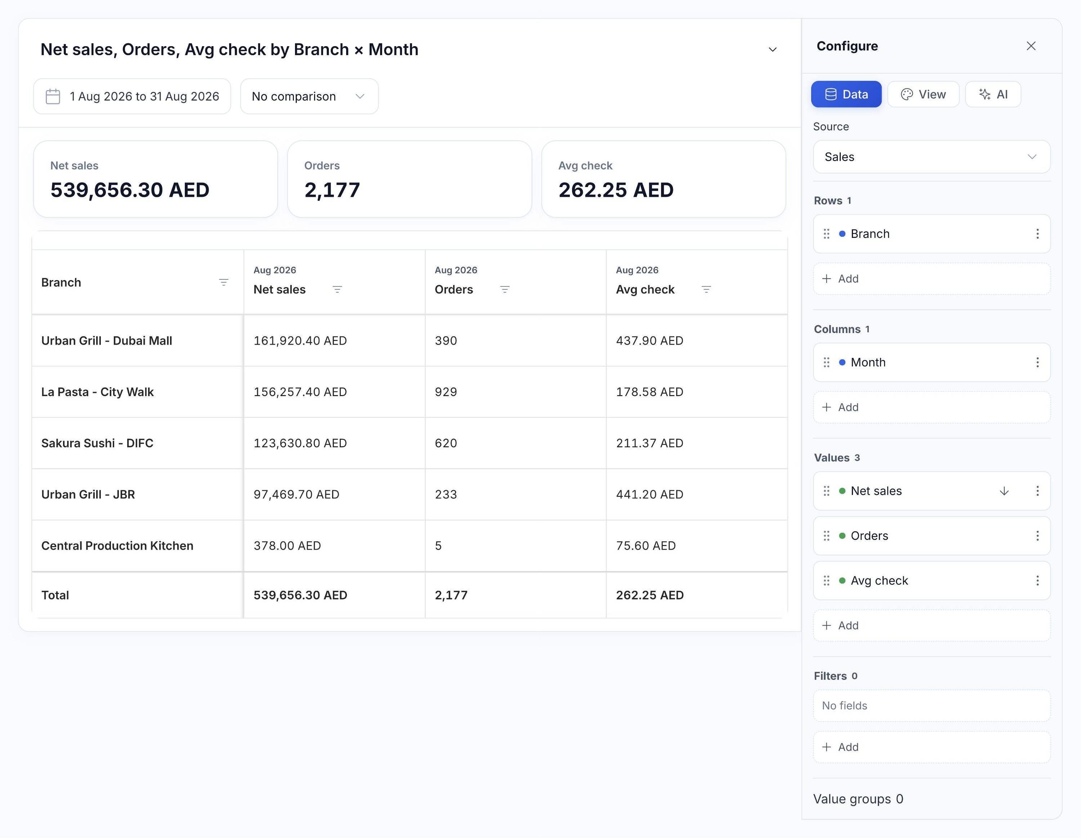Toggle the Net sales sort direction arrow
The image size is (1081, 838).
1004,491
